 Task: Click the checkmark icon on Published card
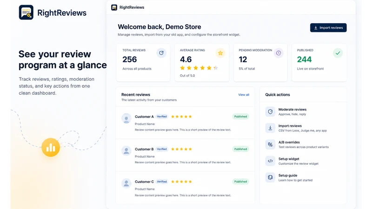point(338,53)
